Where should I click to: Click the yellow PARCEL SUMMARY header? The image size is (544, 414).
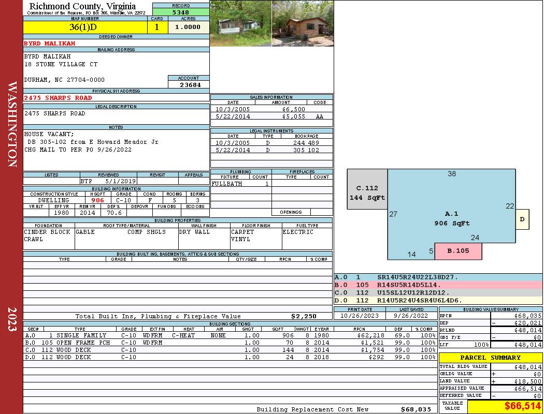pyautogui.click(x=490, y=358)
